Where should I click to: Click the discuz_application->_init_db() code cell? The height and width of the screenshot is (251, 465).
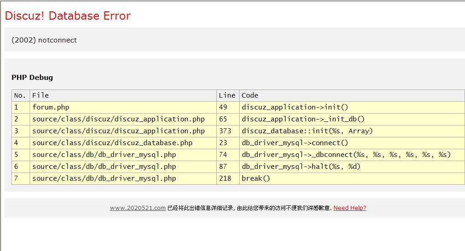pos(352,119)
